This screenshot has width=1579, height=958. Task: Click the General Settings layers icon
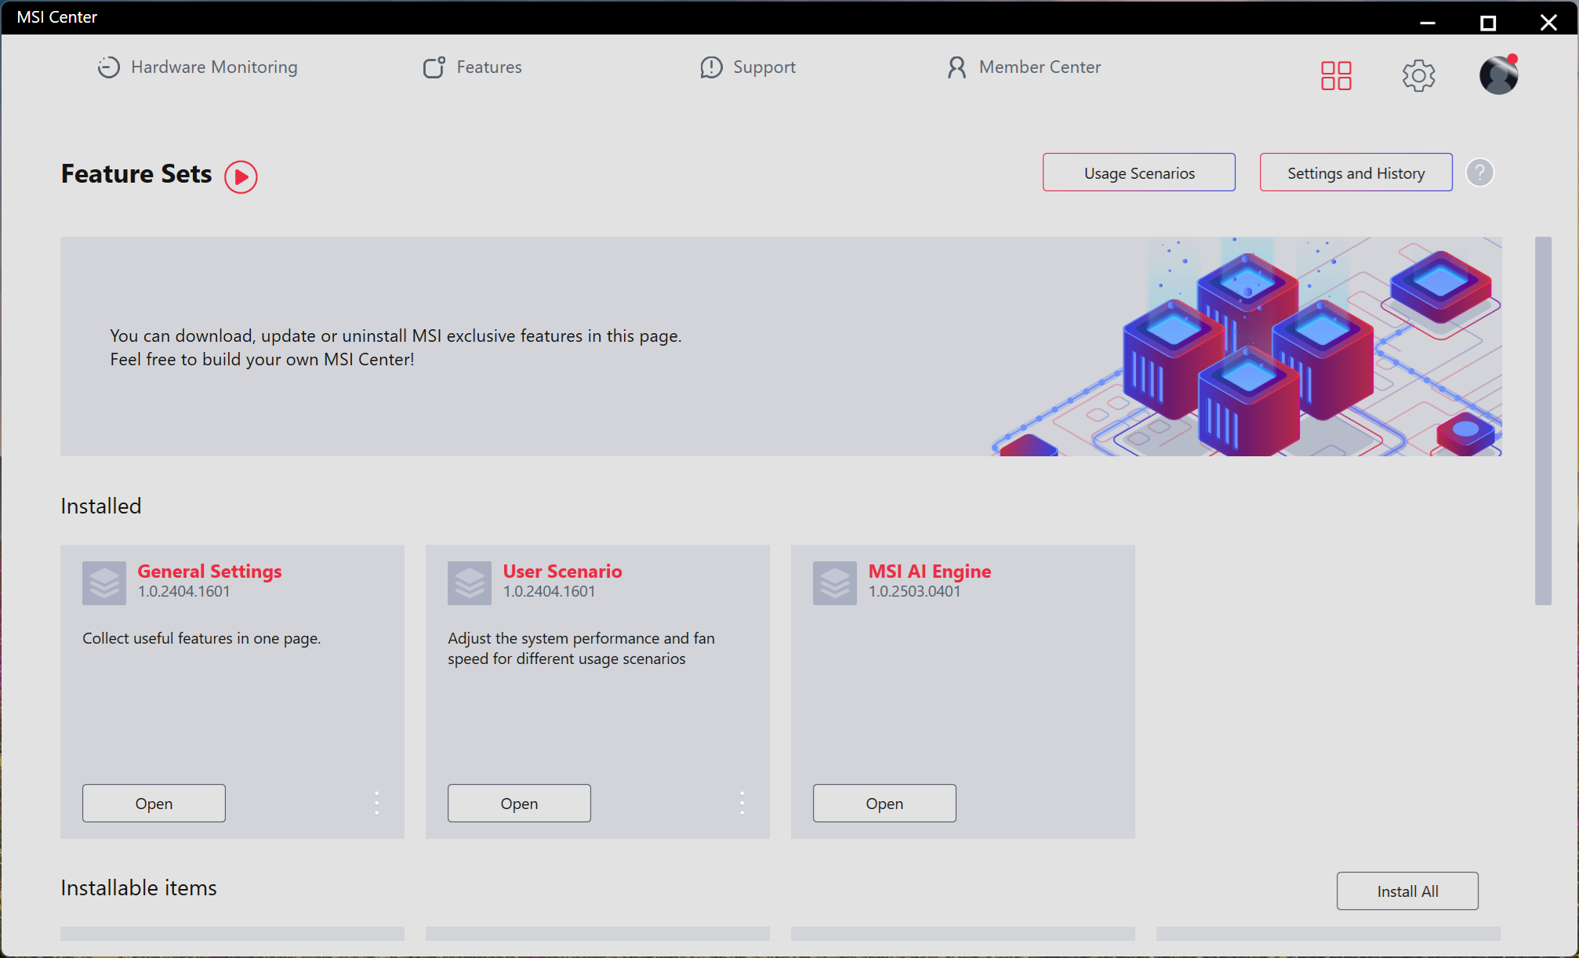click(104, 582)
